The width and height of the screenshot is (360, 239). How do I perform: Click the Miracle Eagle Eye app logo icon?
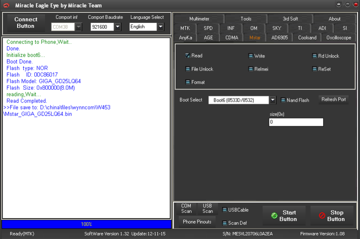[6, 5]
